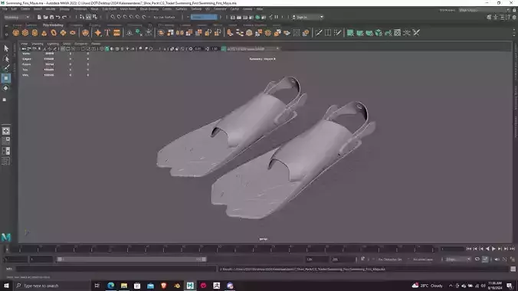Image resolution: width=518 pixels, height=291 pixels.
Task: Select the Multi-Cut tool on the shelf
Action: (x=319, y=33)
